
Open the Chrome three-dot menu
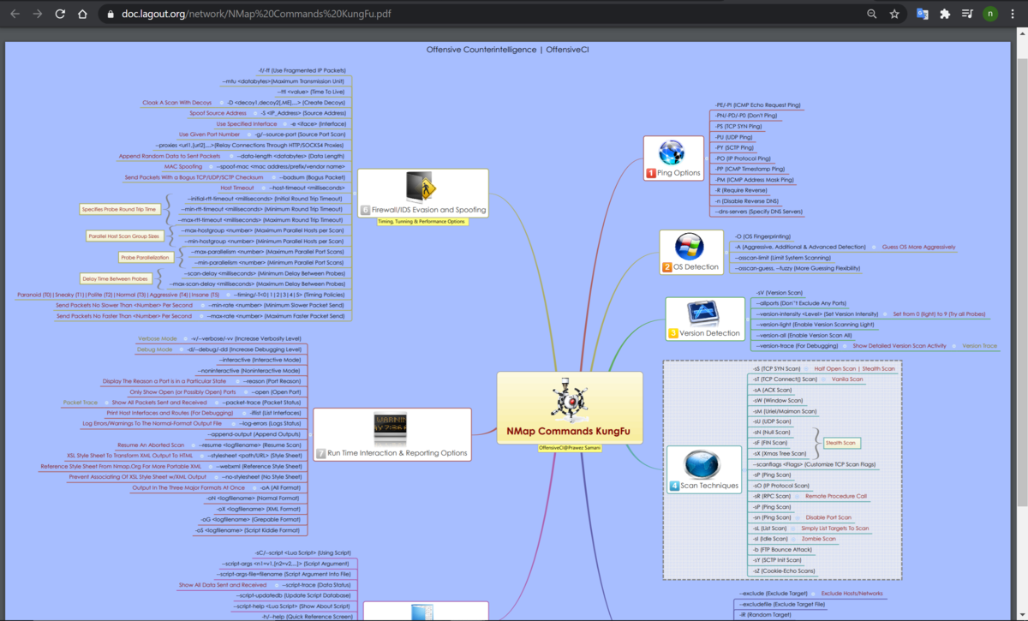point(1013,14)
